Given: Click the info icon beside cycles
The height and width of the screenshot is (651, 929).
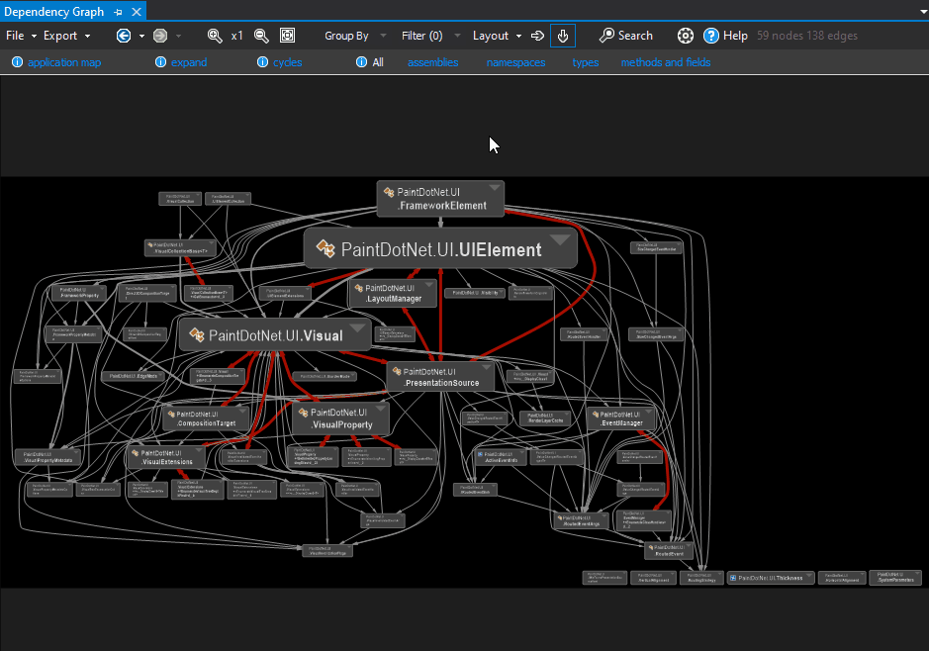Looking at the screenshot, I should pos(262,61).
